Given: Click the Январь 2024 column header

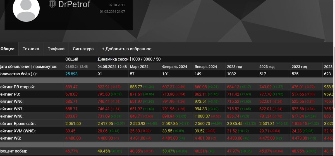Looking at the screenshot, I should [206, 67].
